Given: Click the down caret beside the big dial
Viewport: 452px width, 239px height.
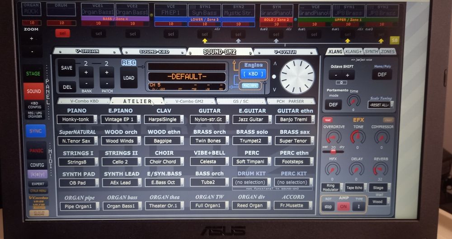Looking at the screenshot, I should click(274, 89).
